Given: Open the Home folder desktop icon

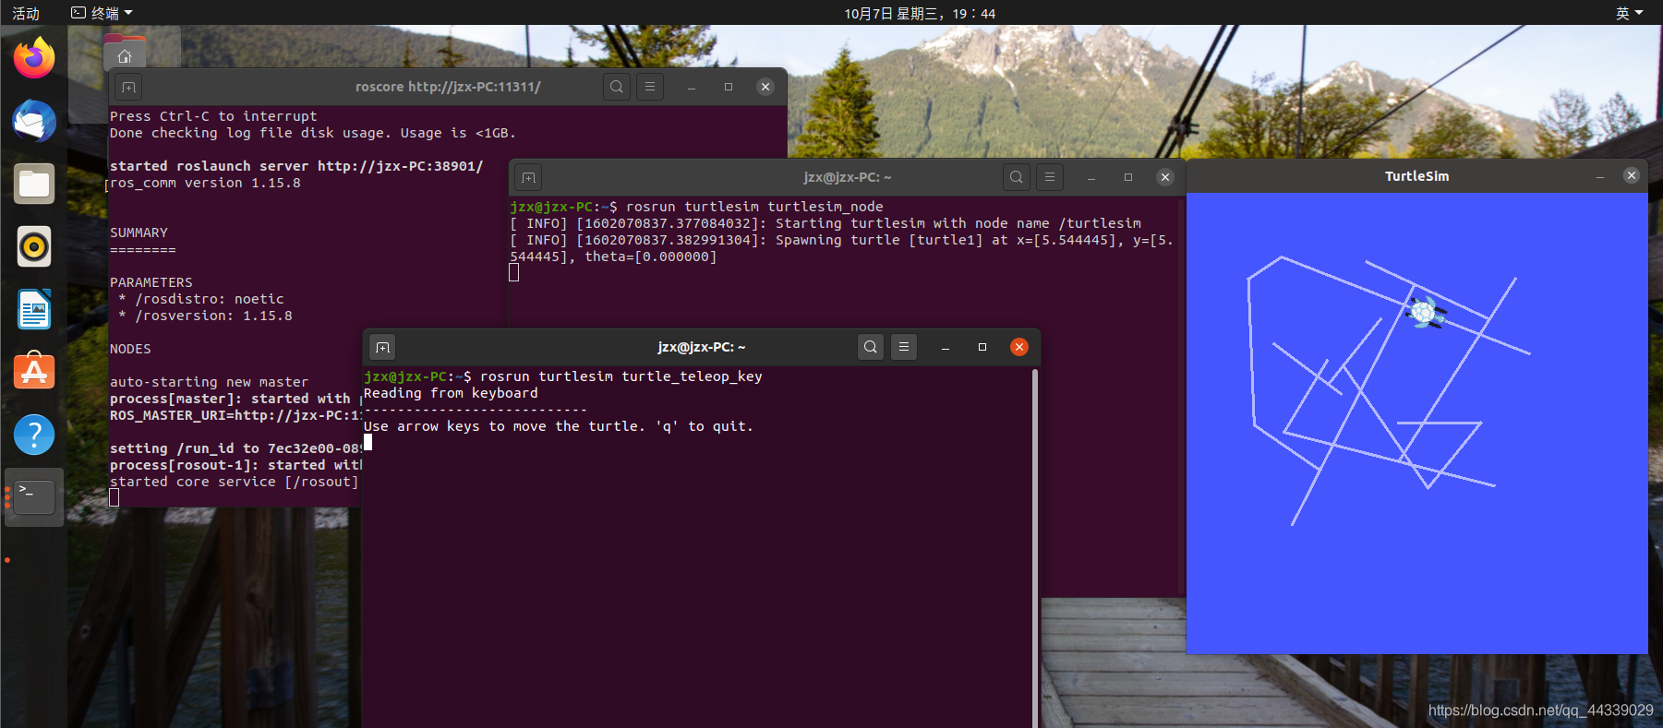Looking at the screenshot, I should [125, 53].
